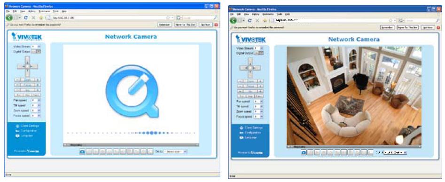The image size is (445, 182).
Task: Turn Digital Output off in QuickTime-logo window
Action: coord(39,51)
